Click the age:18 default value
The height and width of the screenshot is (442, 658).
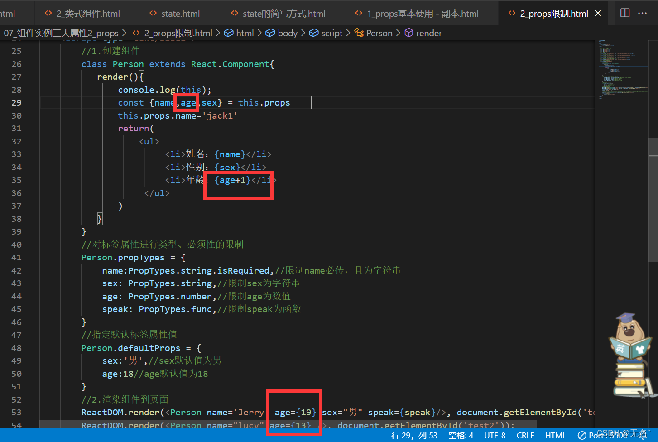(118, 374)
